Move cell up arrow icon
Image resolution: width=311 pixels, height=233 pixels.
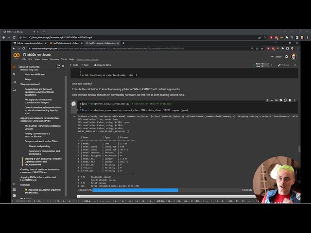pyautogui.click(x=267, y=100)
